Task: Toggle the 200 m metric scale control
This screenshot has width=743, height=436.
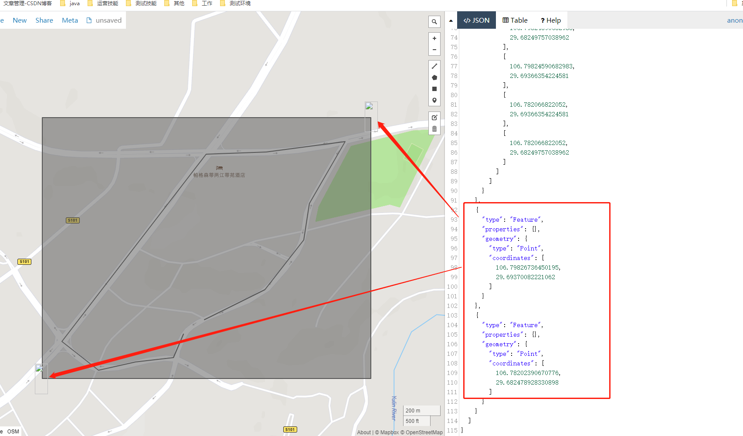Action: coord(421,410)
